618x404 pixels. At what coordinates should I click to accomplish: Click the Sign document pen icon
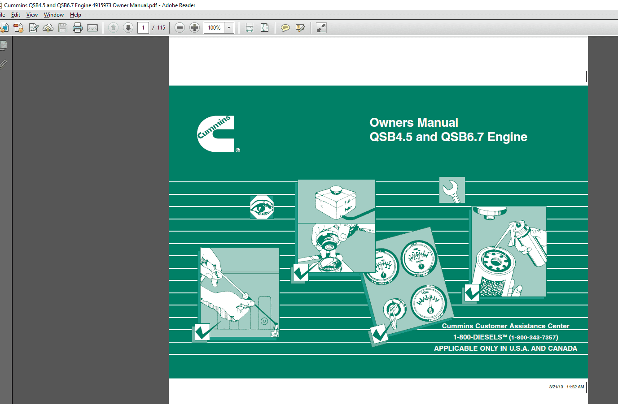[34, 28]
